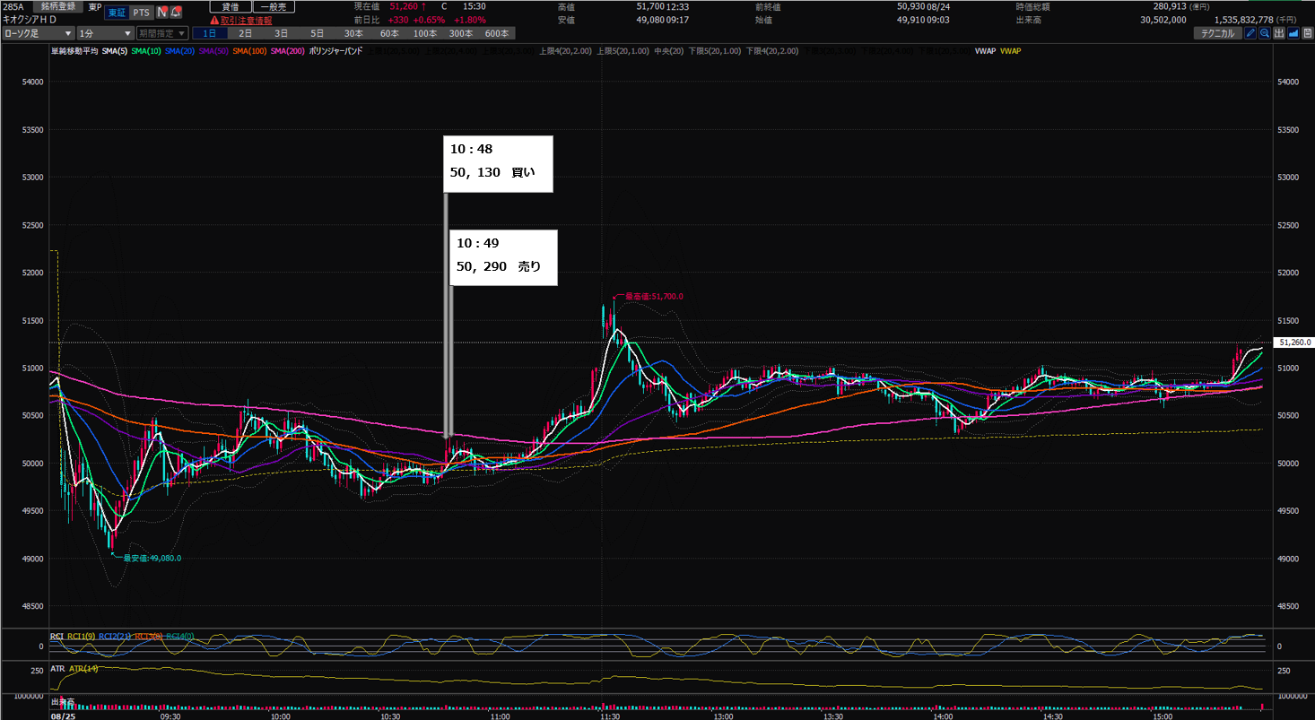Click the ATR(14) indicator label
The image size is (1315, 720).
[x=83, y=668]
